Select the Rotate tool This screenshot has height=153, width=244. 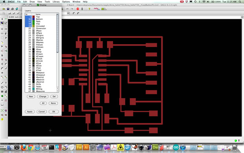pyautogui.click(x=6, y=34)
